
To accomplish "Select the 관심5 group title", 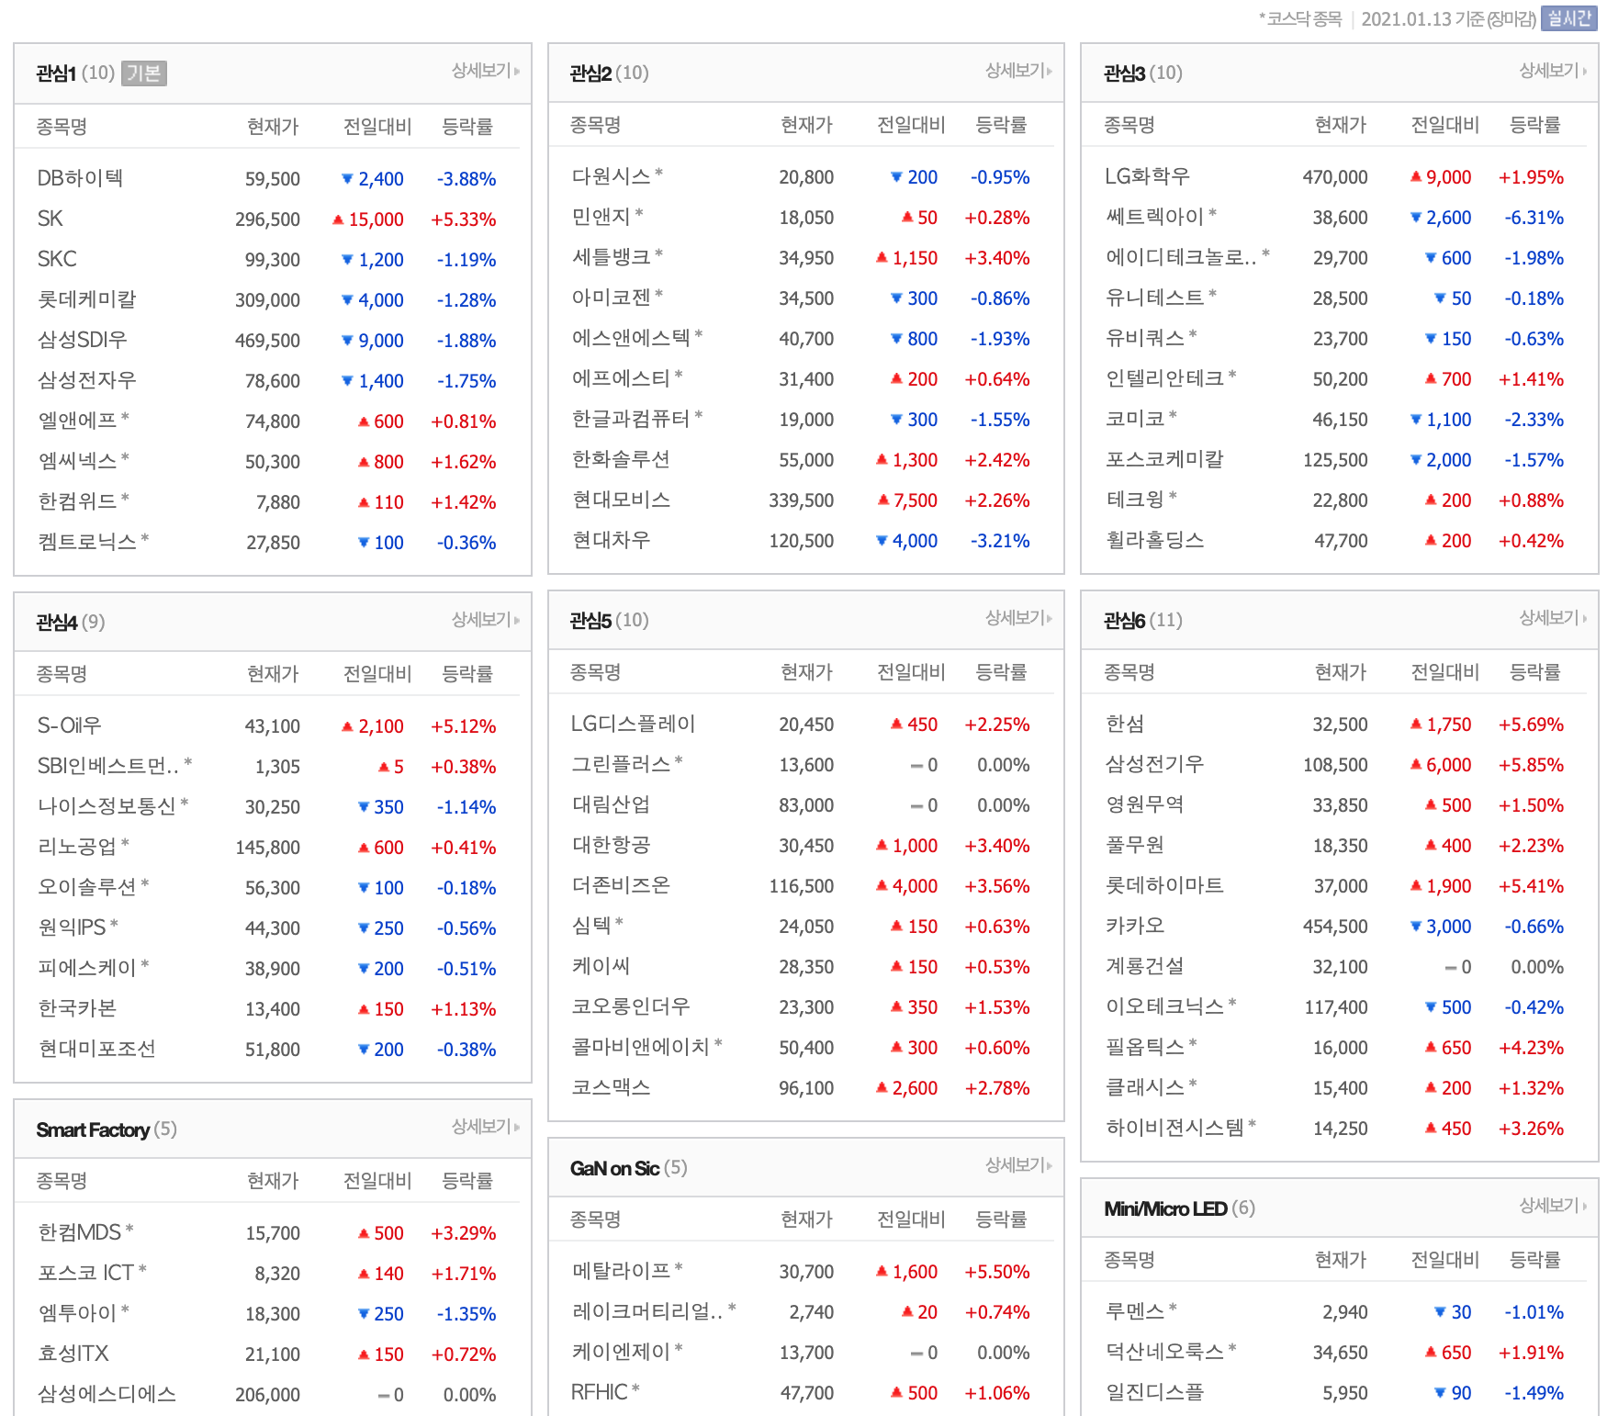I will (590, 621).
